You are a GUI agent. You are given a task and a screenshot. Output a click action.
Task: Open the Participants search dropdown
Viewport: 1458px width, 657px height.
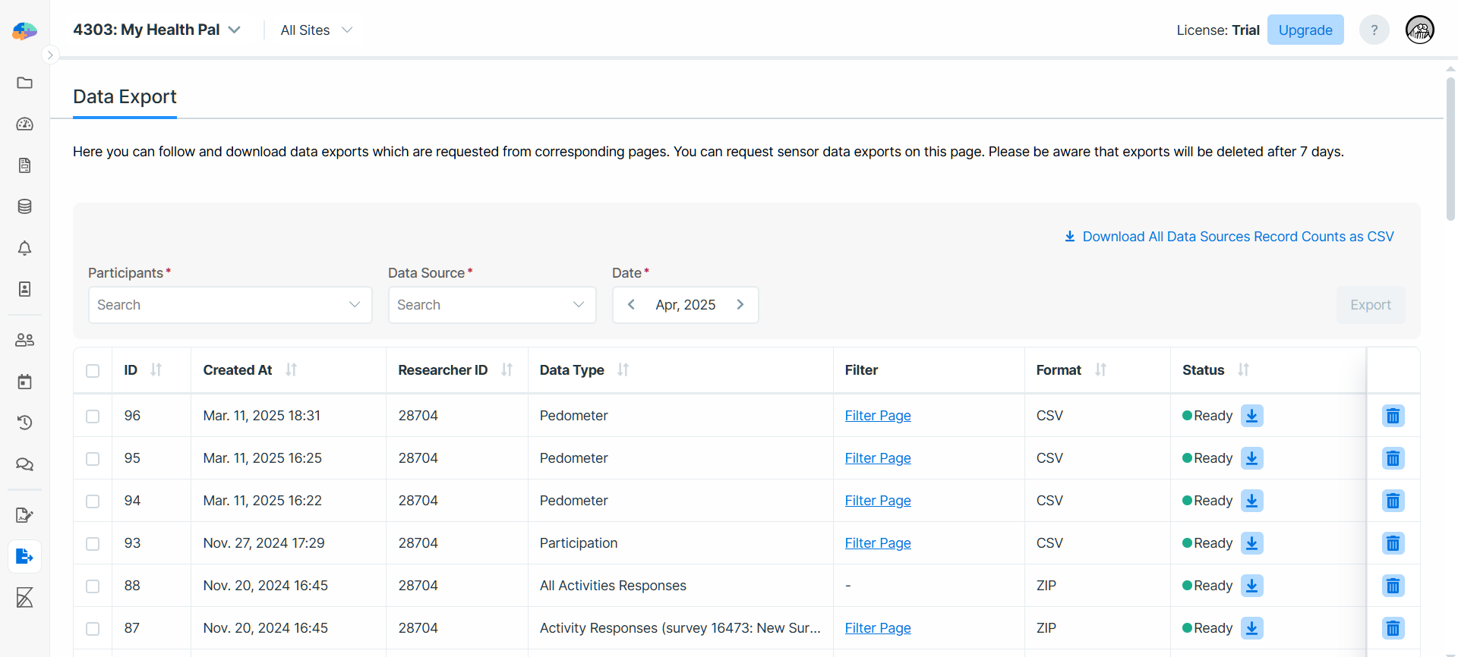coord(230,305)
